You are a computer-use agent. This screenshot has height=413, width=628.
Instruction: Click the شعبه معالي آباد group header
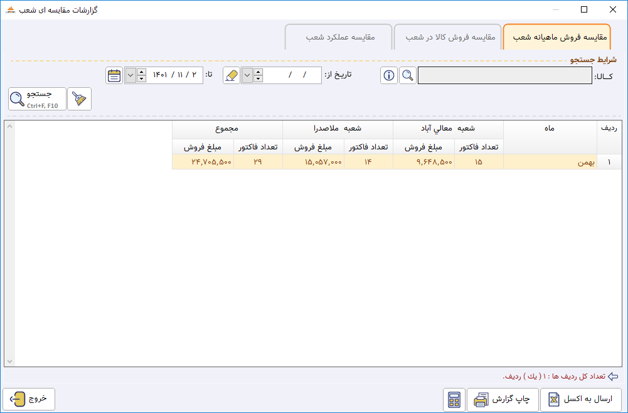(448, 130)
